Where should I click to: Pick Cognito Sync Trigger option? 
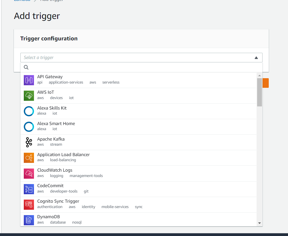[x=138, y=205]
